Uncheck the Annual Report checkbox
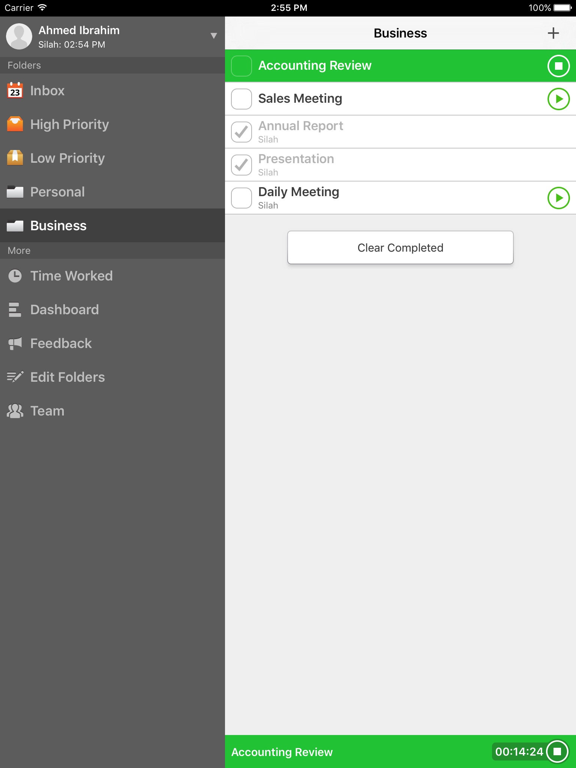576x768 pixels. (241, 132)
